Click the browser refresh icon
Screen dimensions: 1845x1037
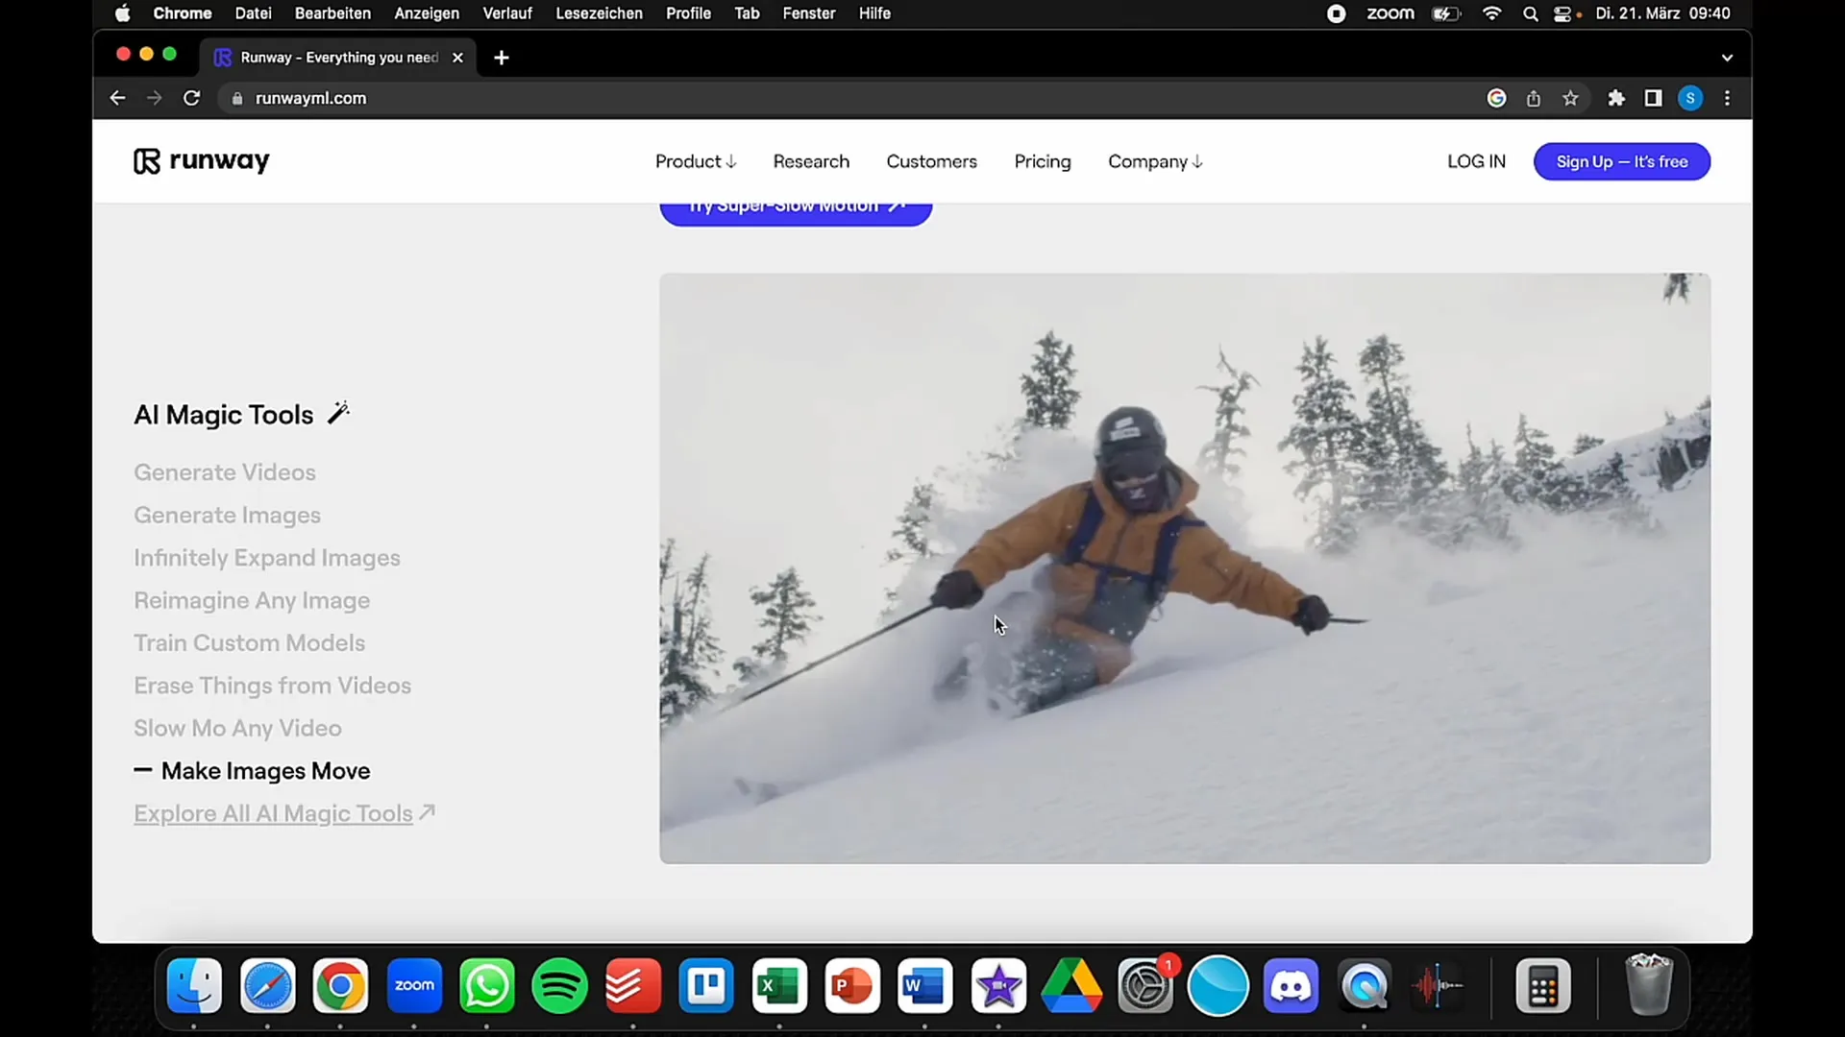click(x=190, y=98)
